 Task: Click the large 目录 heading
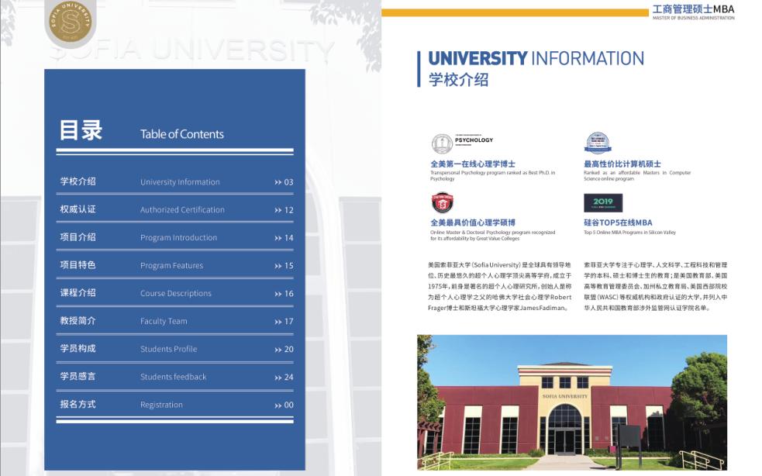pos(81,130)
